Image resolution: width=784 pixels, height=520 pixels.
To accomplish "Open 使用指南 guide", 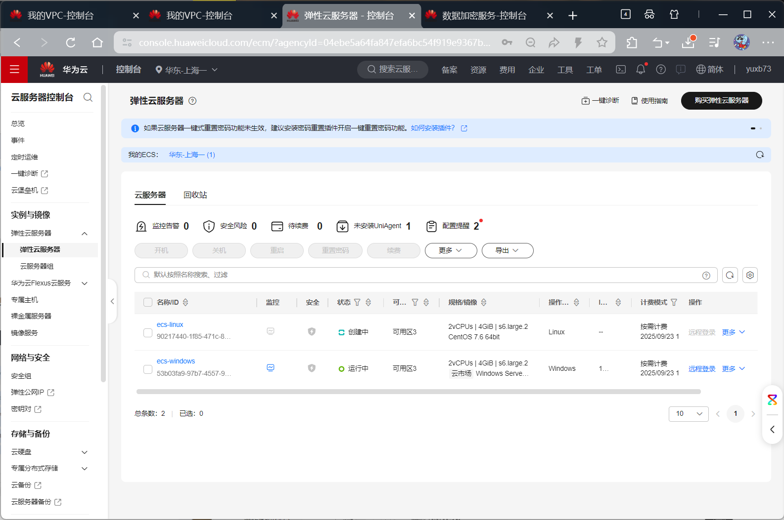I will coord(649,101).
